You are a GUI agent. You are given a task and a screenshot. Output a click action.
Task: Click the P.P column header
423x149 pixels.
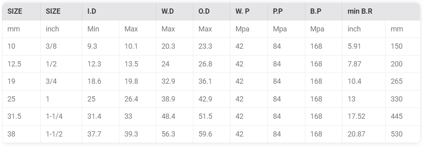pos(286,11)
